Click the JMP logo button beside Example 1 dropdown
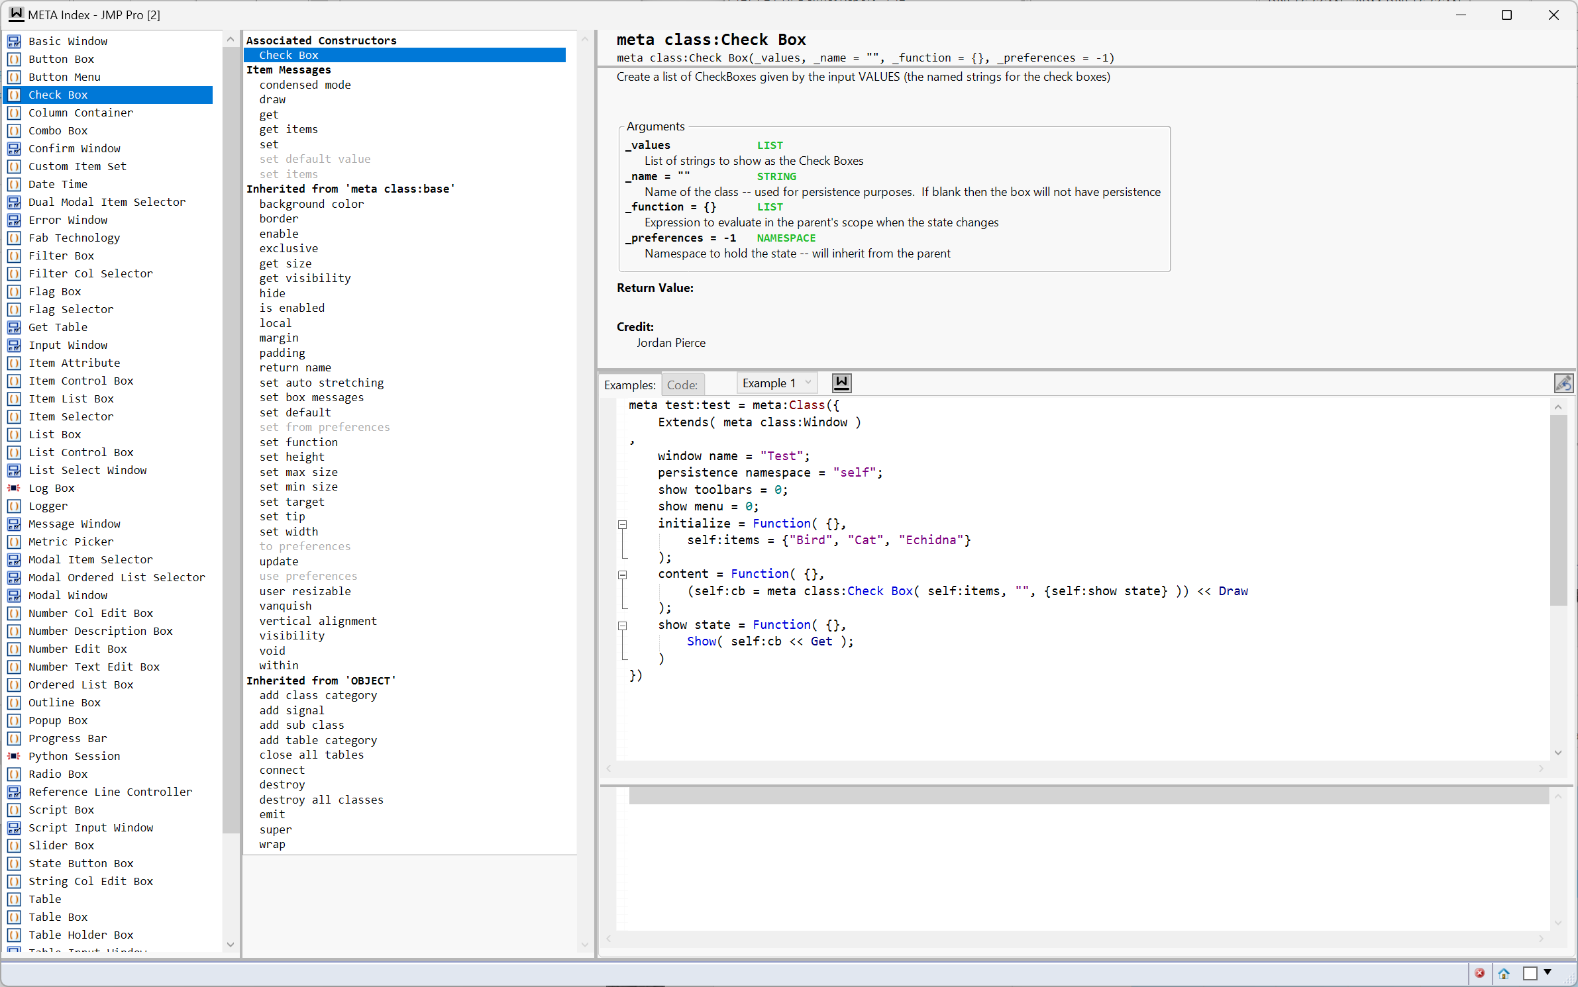This screenshot has width=1578, height=987. [x=841, y=383]
